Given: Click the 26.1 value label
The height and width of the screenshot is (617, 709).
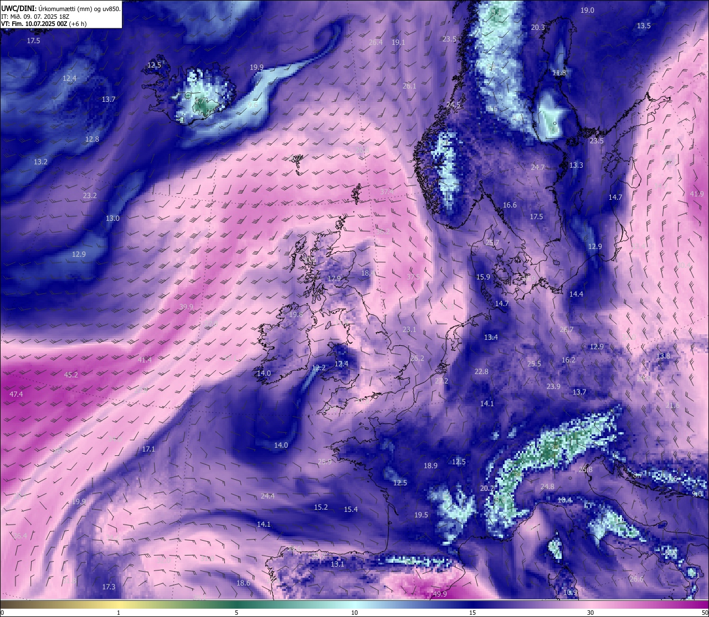Looking at the screenshot, I should (409, 86).
